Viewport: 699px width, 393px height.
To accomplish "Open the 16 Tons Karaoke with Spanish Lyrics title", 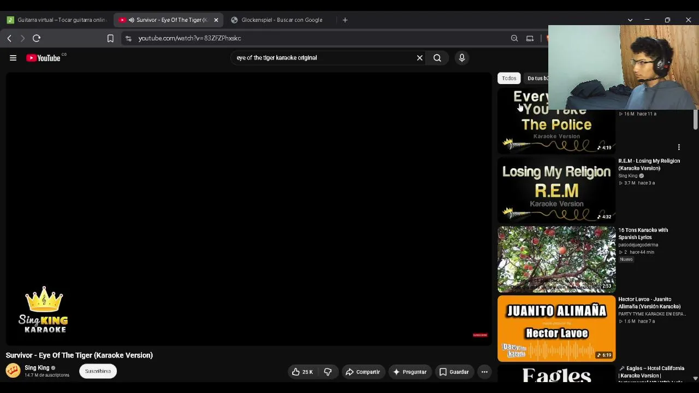I will pos(643,234).
